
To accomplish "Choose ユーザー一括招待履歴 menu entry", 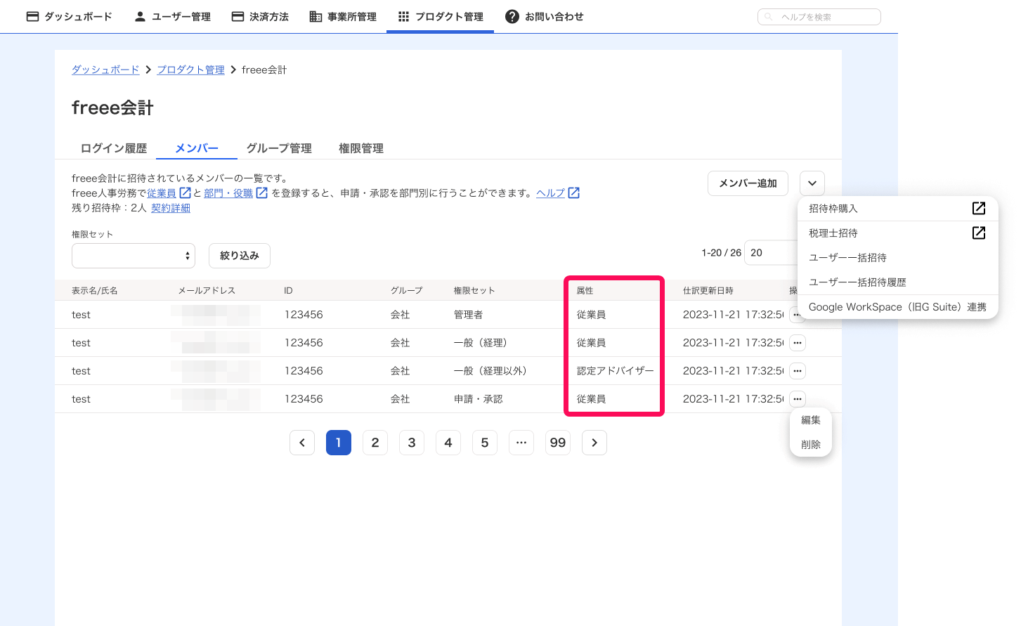I will coord(897,282).
